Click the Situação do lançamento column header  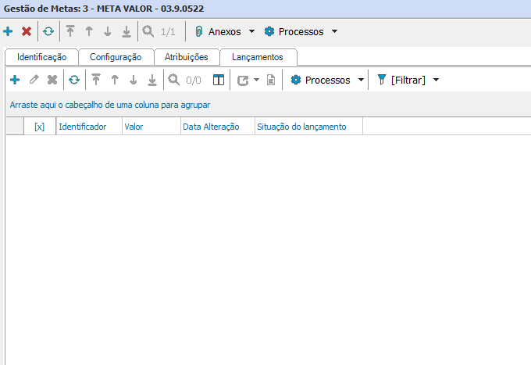click(x=301, y=126)
